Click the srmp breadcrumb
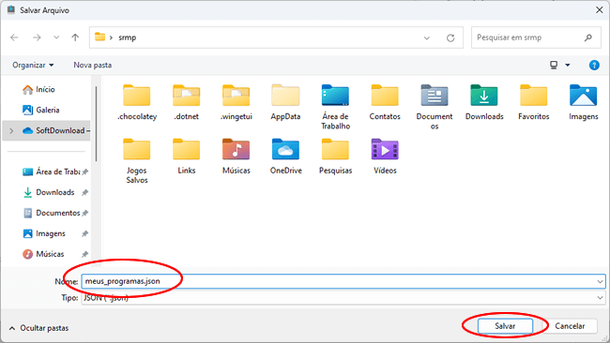610x343 pixels. click(x=128, y=37)
